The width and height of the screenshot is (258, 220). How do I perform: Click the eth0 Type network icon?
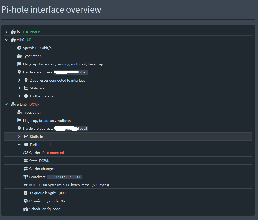pyautogui.click(x=19, y=56)
